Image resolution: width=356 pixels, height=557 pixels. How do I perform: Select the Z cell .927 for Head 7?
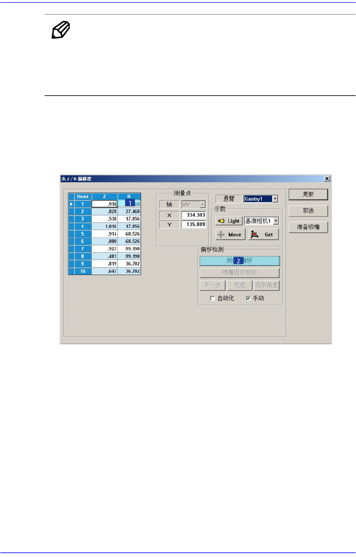point(105,249)
